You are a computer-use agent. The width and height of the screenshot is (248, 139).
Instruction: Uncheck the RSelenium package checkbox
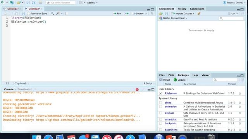160,93
